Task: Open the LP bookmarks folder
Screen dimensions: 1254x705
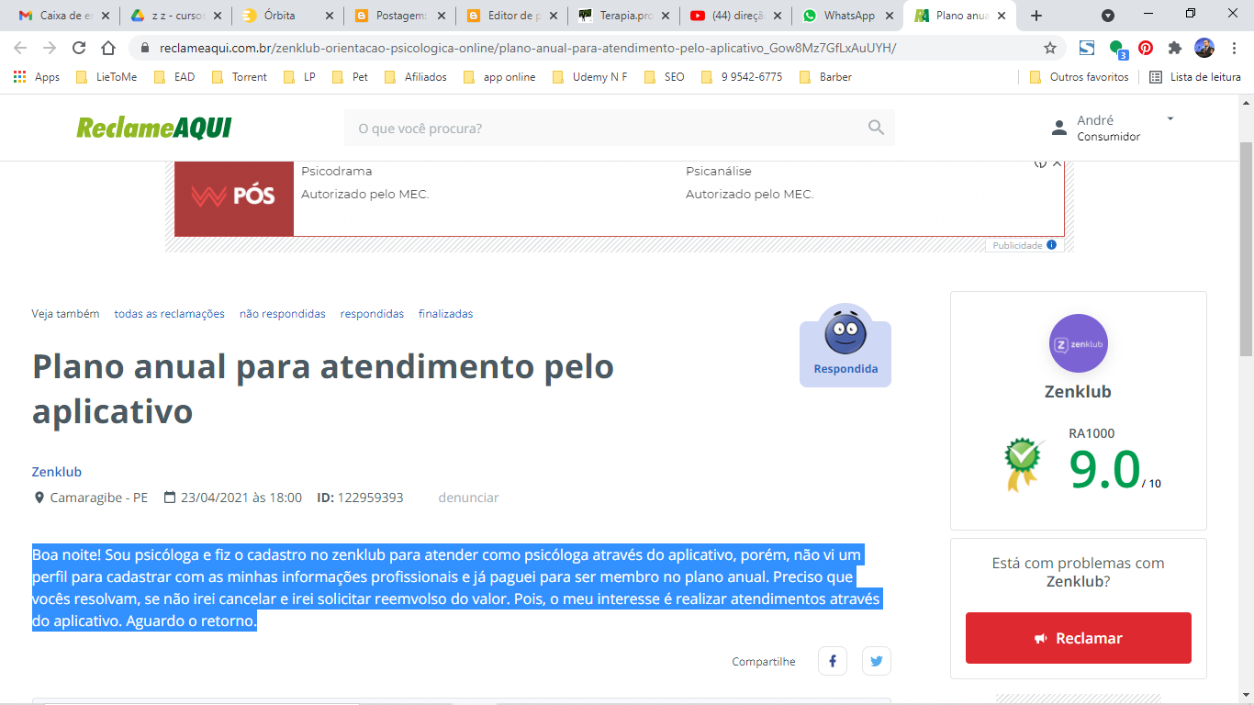Action: [x=300, y=77]
